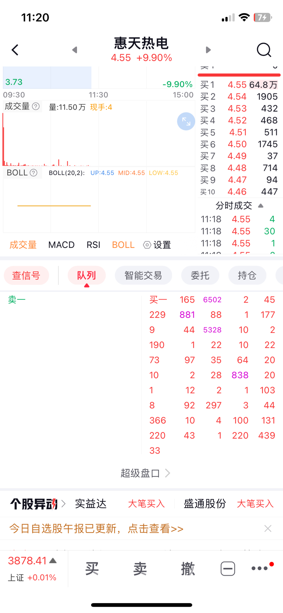Select 买5 price 4.51 row
Image resolution: width=283 pixels, height=613 pixels.
pos(239,132)
